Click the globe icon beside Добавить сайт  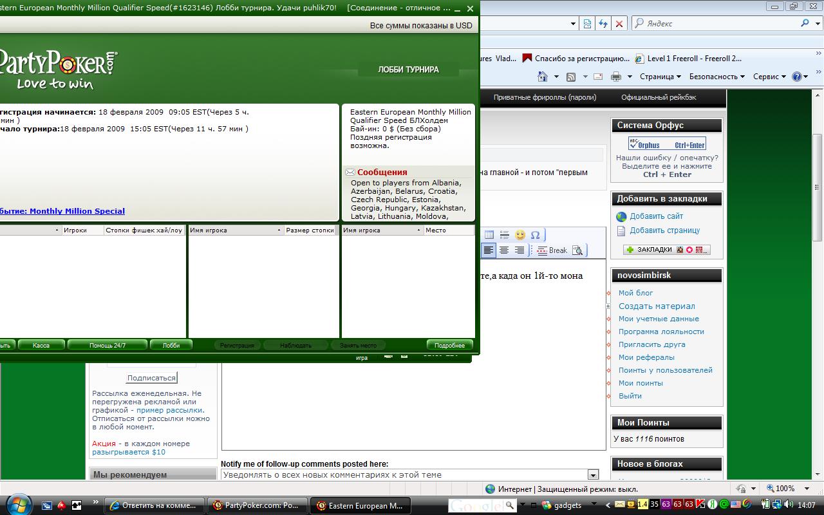[x=621, y=217]
